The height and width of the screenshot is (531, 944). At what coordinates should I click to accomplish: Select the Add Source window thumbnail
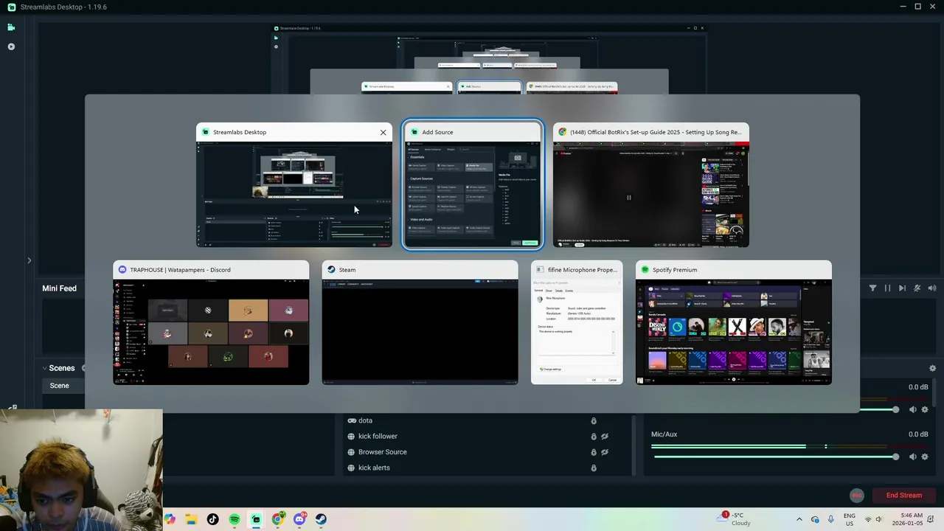[472, 185]
